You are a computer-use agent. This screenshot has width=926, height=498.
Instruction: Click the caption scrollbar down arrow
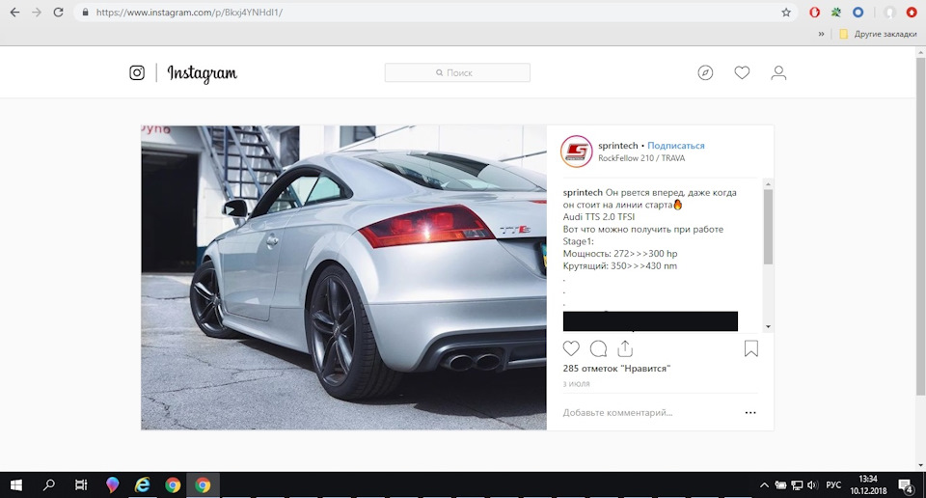pyautogui.click(x=768, y=326)
